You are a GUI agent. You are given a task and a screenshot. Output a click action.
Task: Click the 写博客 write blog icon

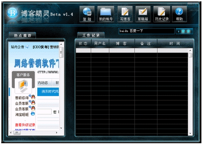pos(125,14)
